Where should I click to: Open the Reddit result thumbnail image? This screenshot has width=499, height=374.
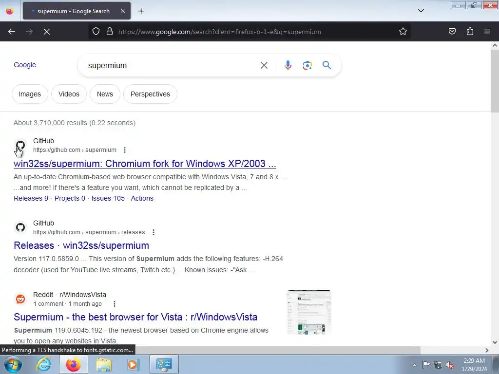click(x=308, y=312)
